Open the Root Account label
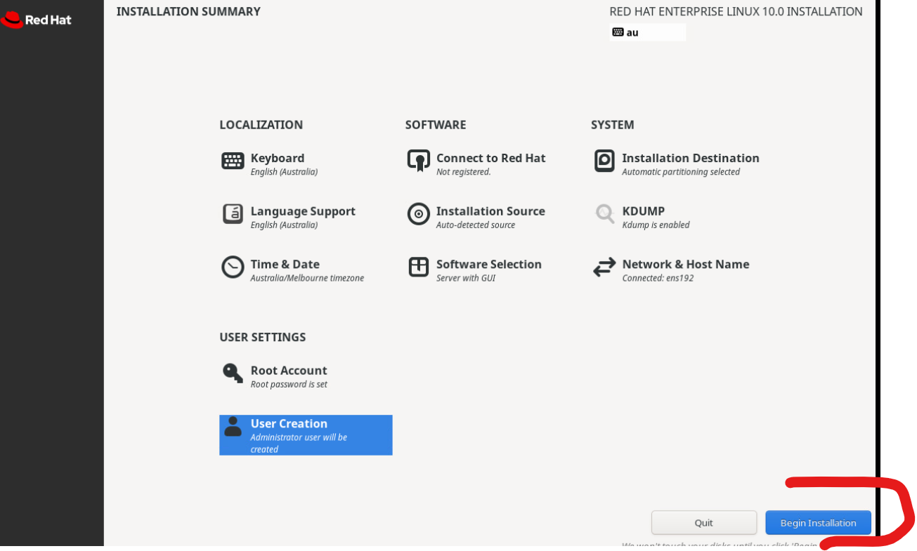Screen dimensions: 917x551 (289, 370)
